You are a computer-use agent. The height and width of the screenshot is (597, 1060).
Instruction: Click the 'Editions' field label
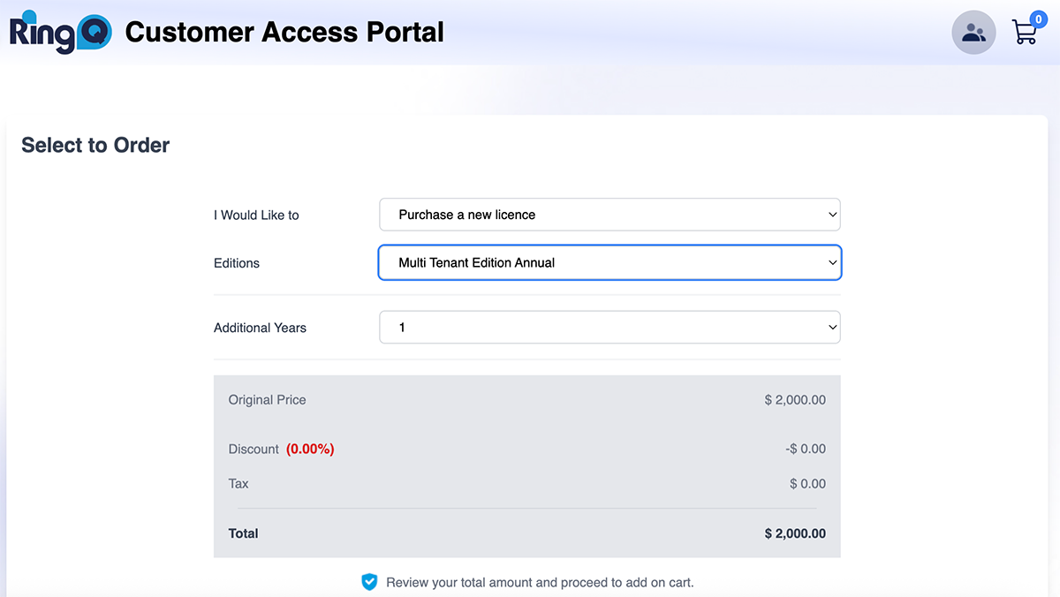(x=237, y=263)
